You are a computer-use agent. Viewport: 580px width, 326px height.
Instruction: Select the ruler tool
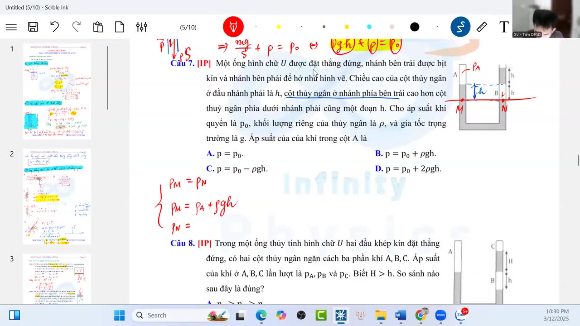point(482,27)
